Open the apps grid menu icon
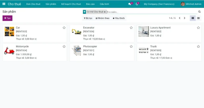The image size is (204, 108). (4, 4)
